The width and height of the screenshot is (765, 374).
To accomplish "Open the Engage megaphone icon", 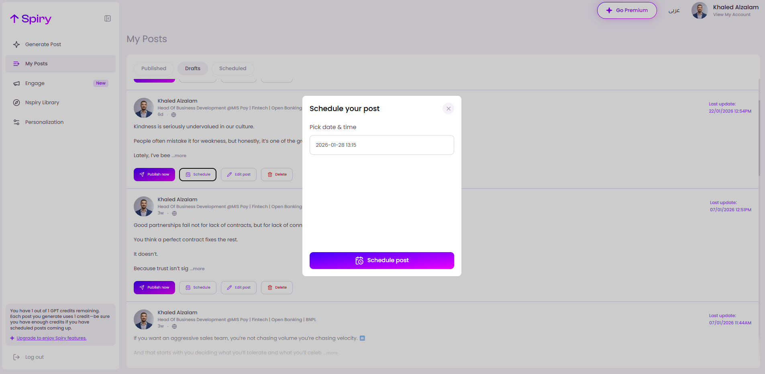I will coord(16,83).
